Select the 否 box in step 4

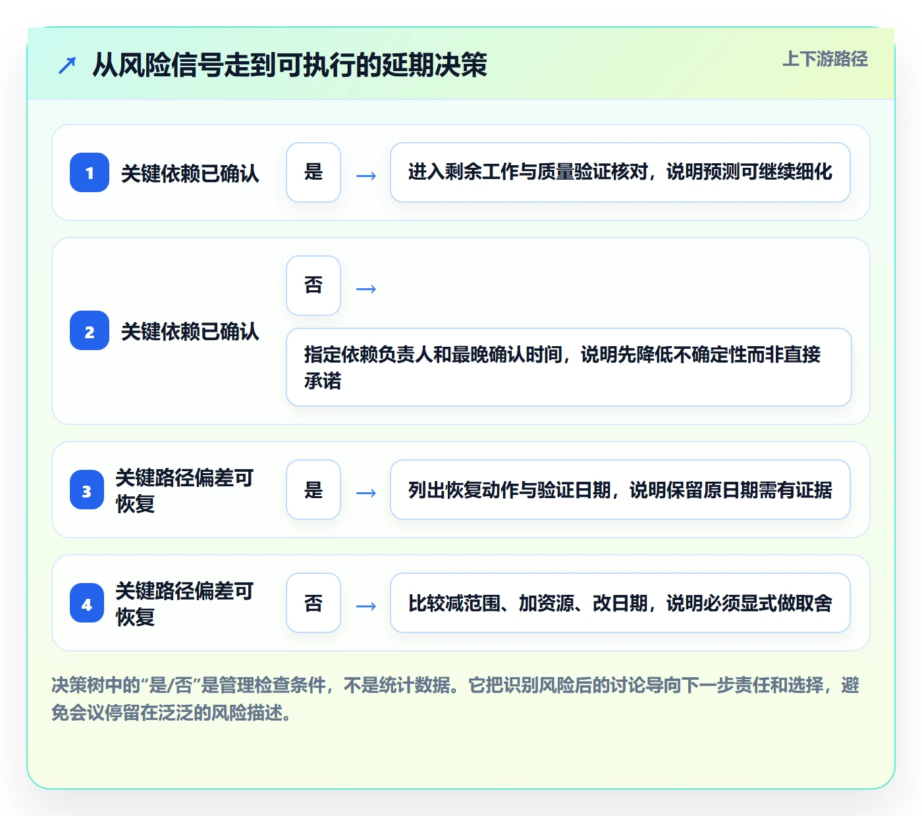pos(313,603)
